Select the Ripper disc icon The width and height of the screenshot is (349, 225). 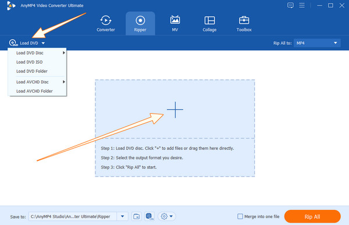[x=140, y=20]
